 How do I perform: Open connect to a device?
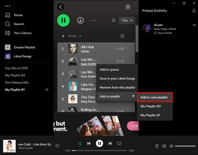pos(164,146)
